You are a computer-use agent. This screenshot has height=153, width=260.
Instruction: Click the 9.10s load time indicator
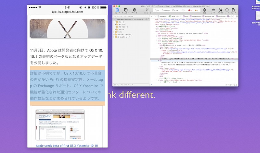point(175,10)
